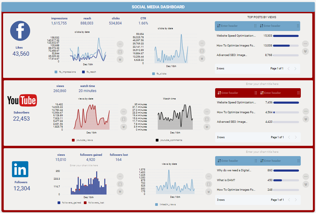This screenshot has height=213, width=316.
Task: Click second column drag handle in Facebook table header
Action: coord(298,26)
